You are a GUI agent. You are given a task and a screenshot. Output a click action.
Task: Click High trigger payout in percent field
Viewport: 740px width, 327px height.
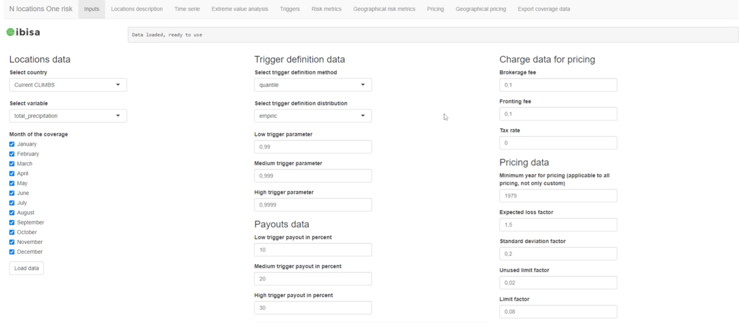[313, 308]
